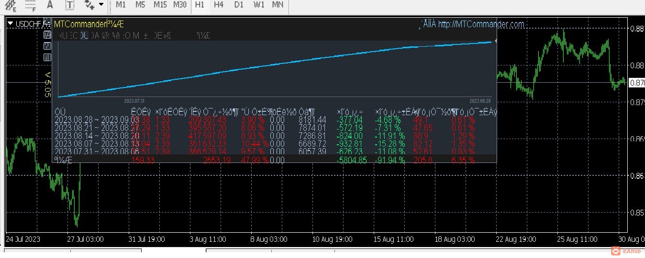Click the 2023.08.28 chart end date label
645x258 pixels.
coord(480,101)
